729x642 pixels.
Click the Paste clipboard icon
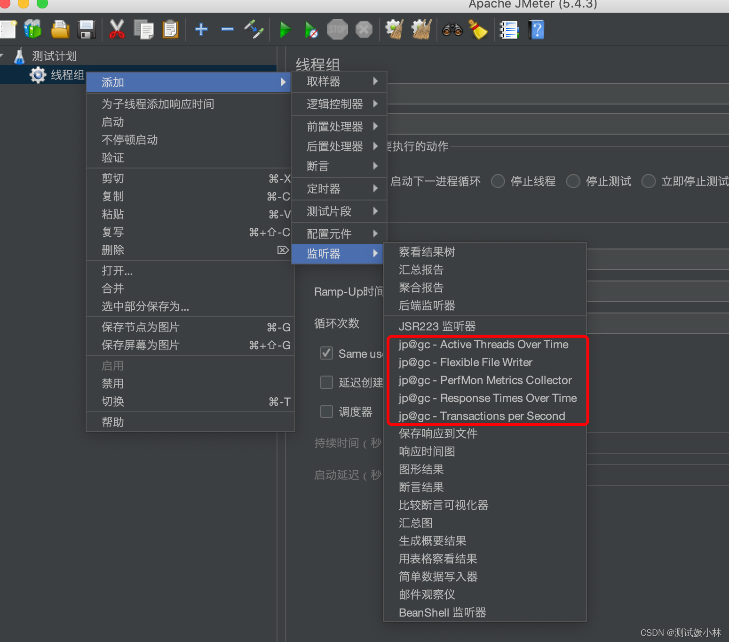pos(170,29)
